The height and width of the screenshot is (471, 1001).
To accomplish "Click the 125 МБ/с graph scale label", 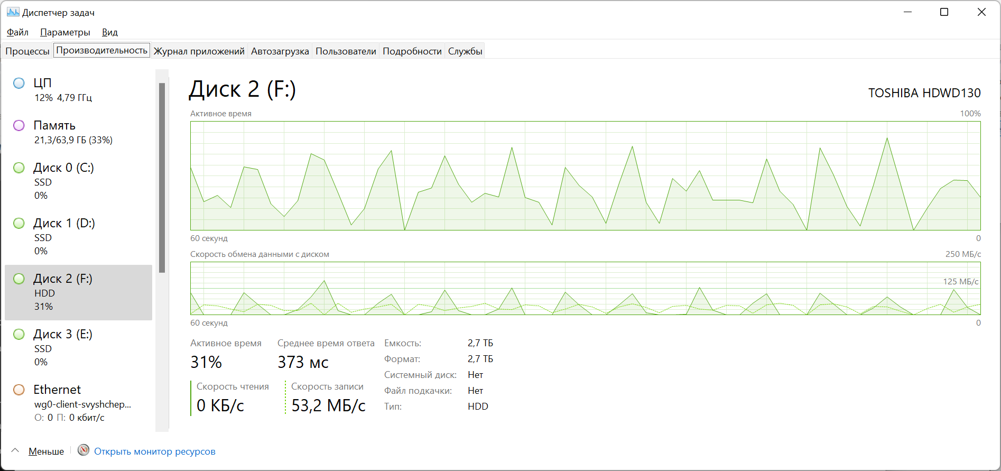I will click(x=961, y=281).
